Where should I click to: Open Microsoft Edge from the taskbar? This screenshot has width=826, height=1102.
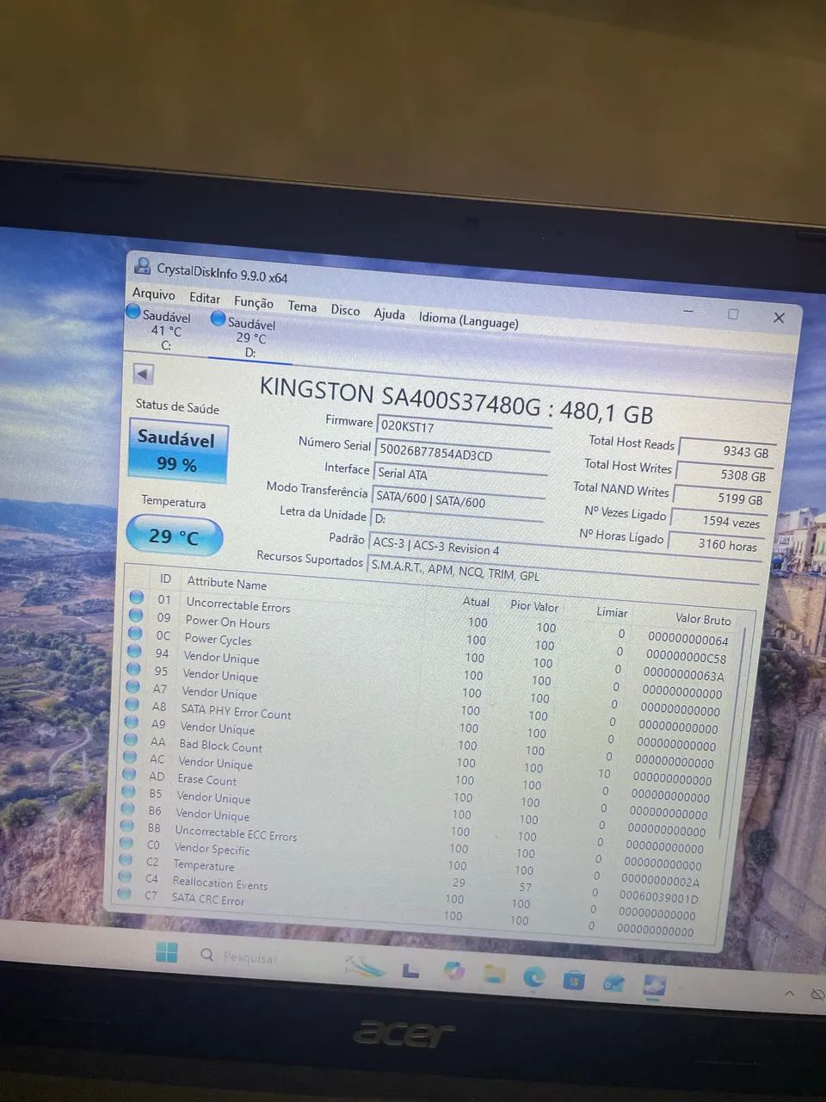click(x=534, y=976)
